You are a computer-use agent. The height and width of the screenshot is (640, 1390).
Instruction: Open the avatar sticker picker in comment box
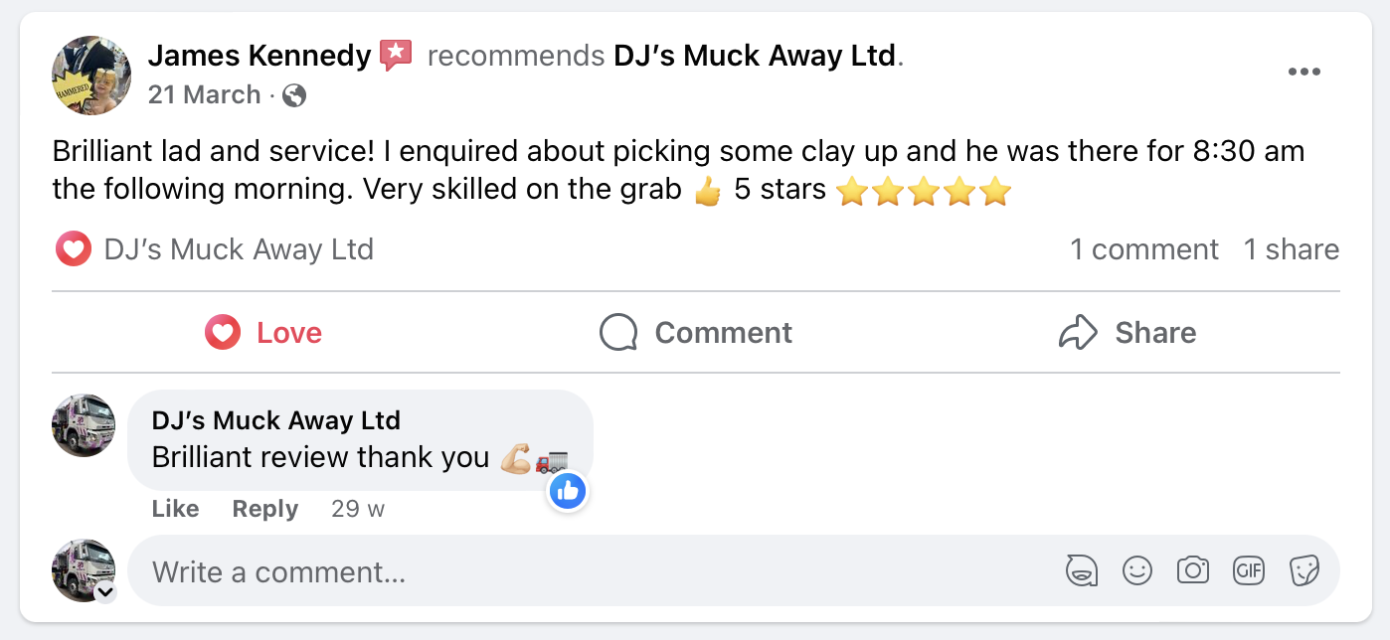coord(1081,570)
